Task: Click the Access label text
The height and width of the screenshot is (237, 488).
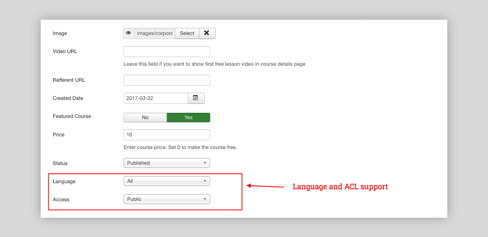Action: click(x=61, y=199)
